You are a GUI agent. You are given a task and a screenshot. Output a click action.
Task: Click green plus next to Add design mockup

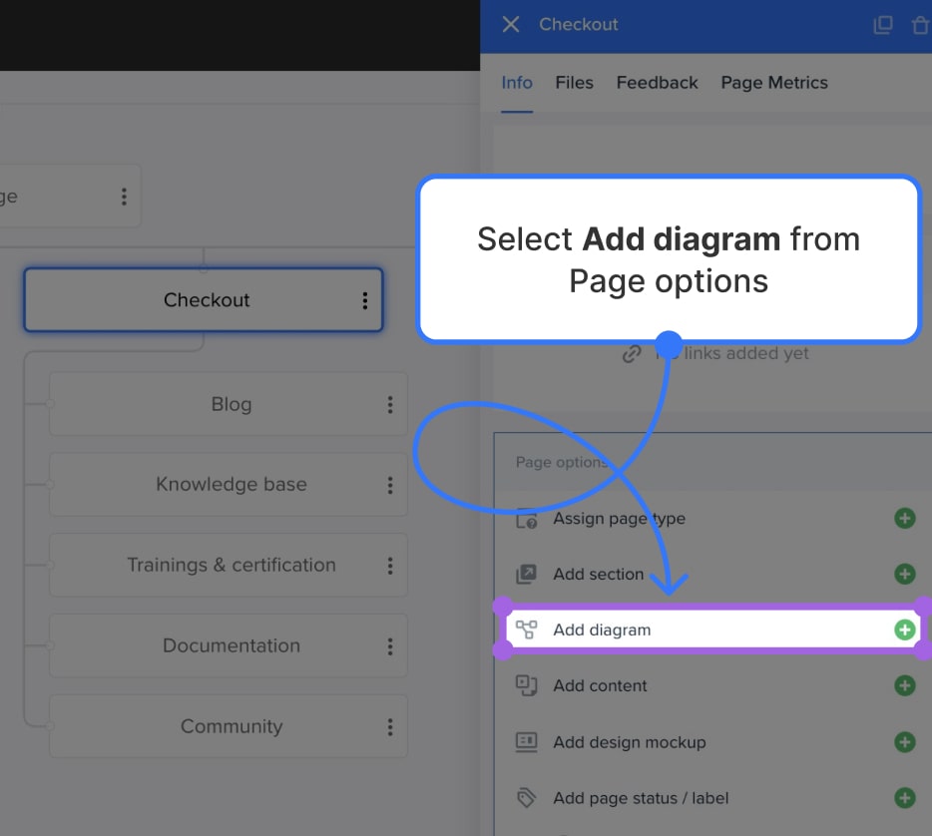click(905, 741)
